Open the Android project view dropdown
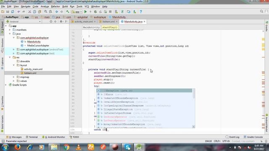This screenshot has height=151, width=269. click(24, 21)
